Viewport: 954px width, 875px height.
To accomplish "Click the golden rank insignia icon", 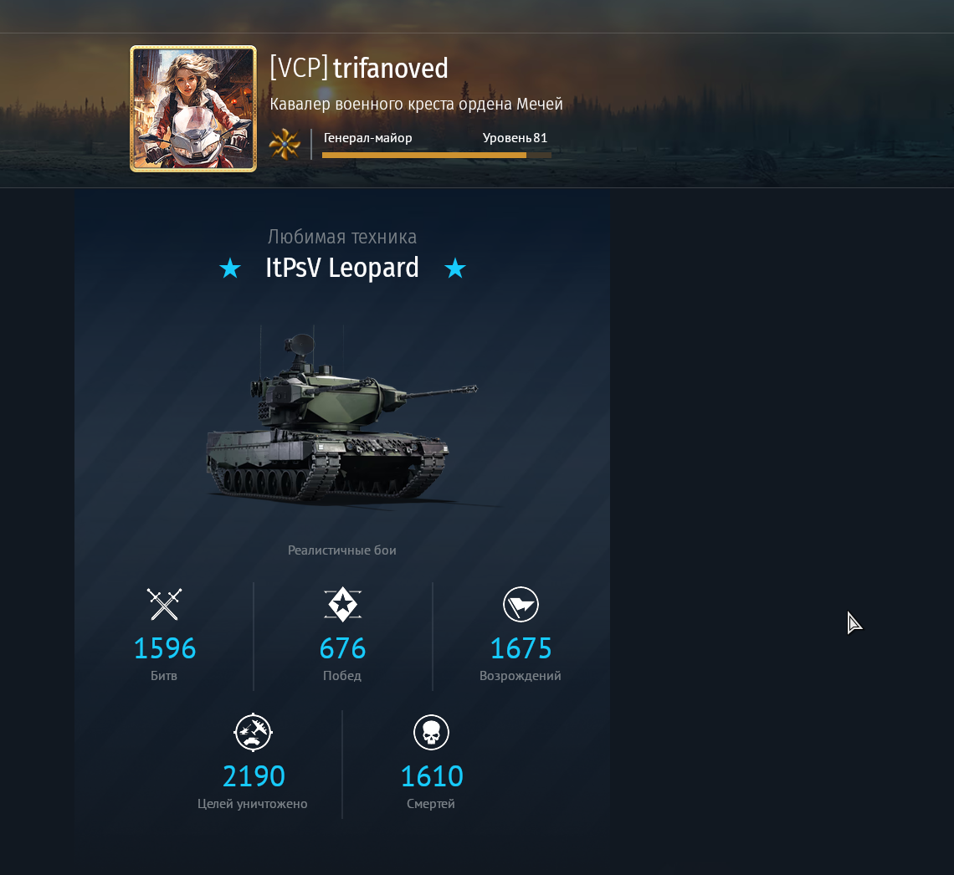I will click(x=285, y=144).
